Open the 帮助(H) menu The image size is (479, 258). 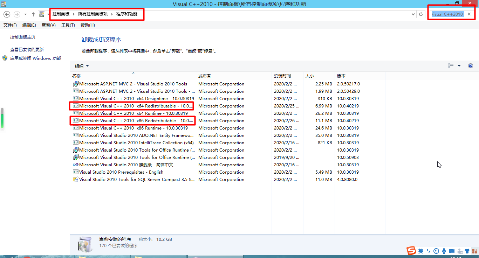coord(88,25)
